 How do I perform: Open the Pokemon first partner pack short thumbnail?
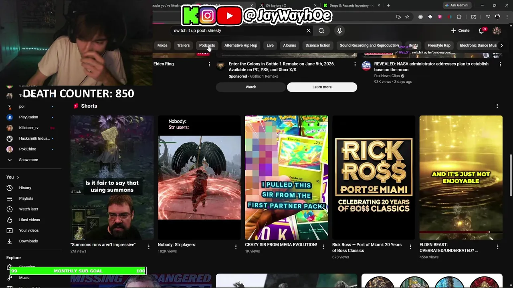(x=287, y=178)
